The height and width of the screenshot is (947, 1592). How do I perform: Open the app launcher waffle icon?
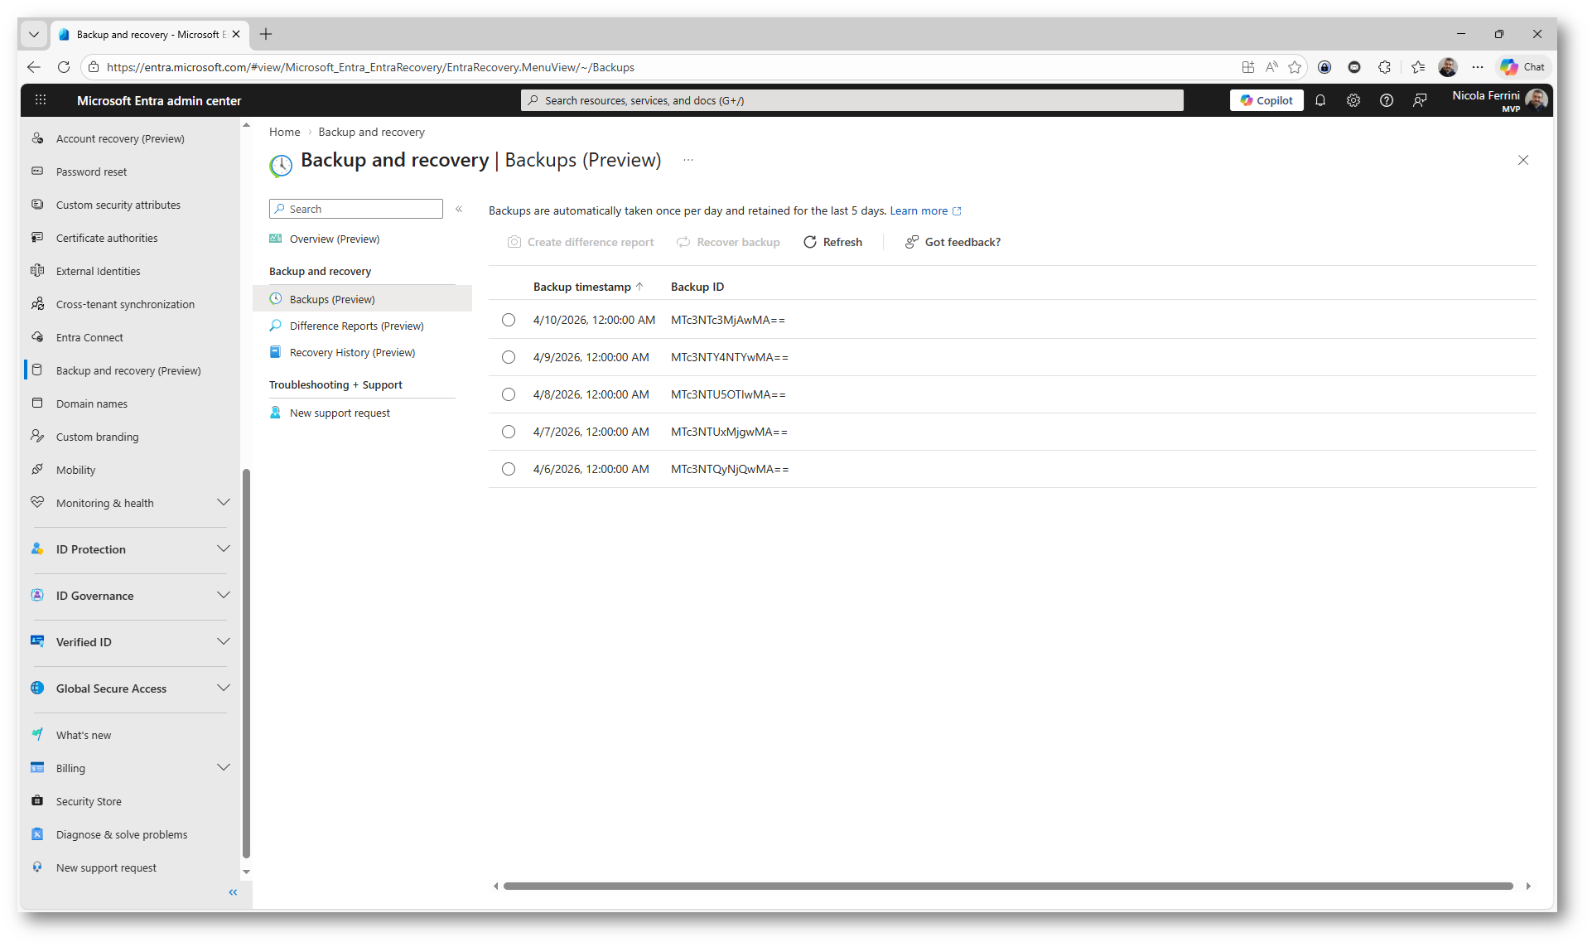coord(41,100)
